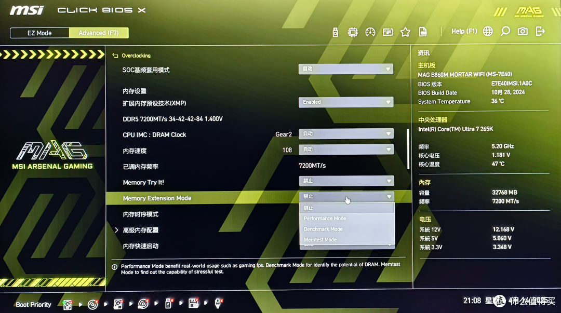The image size is (561, 313).
Task: Open the Favorites star icon
Action: 405,32
